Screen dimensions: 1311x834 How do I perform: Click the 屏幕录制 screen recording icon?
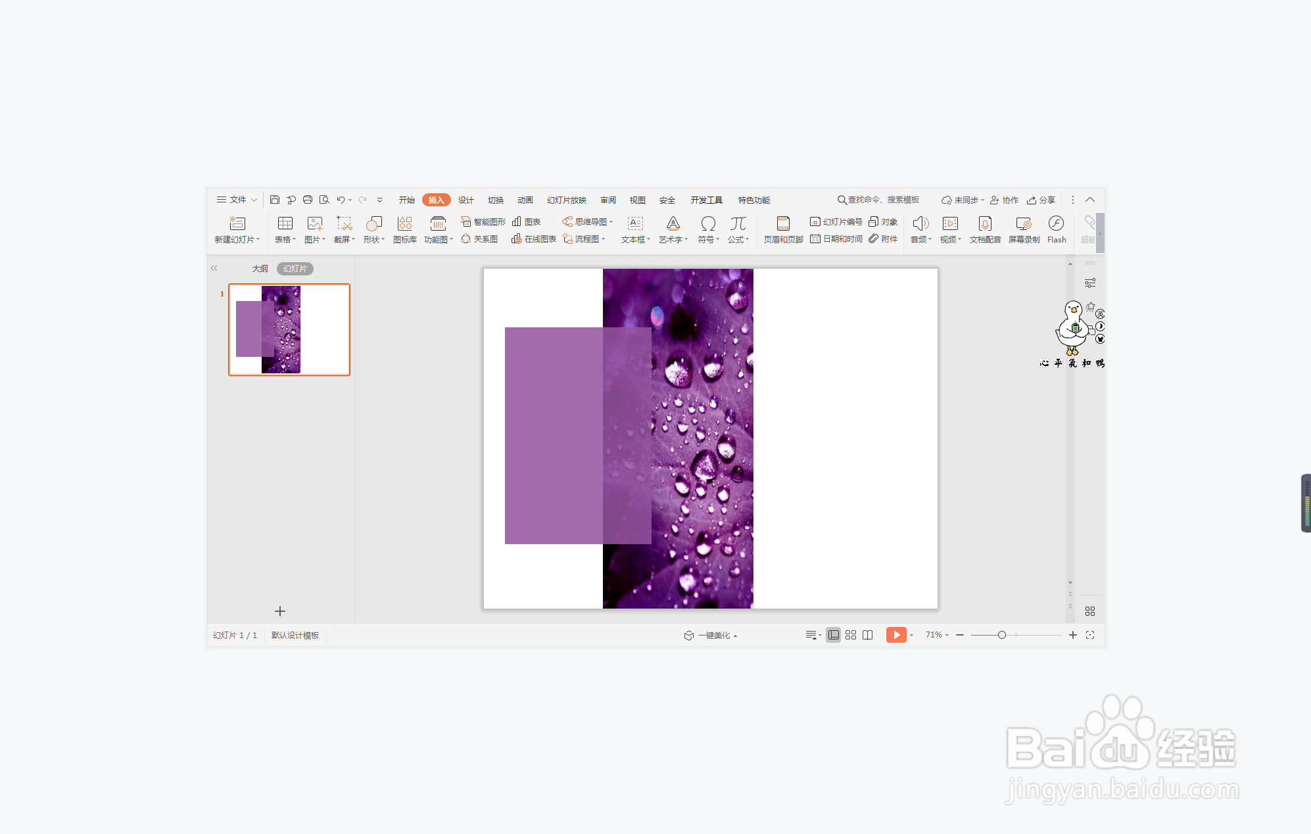tap(1023, 229)
